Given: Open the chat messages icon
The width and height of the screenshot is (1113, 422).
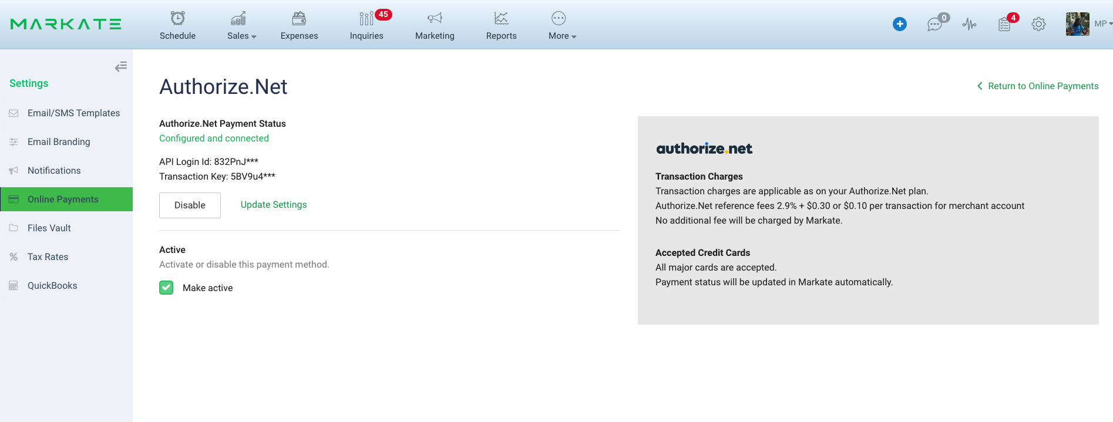Looking at the screenshot, I should pyautogui.click(x=934, y=25).
